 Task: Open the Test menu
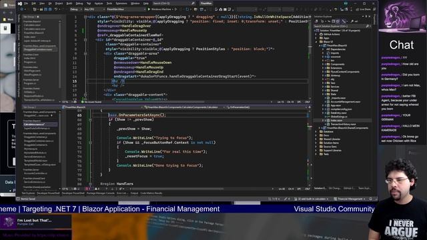89,3
